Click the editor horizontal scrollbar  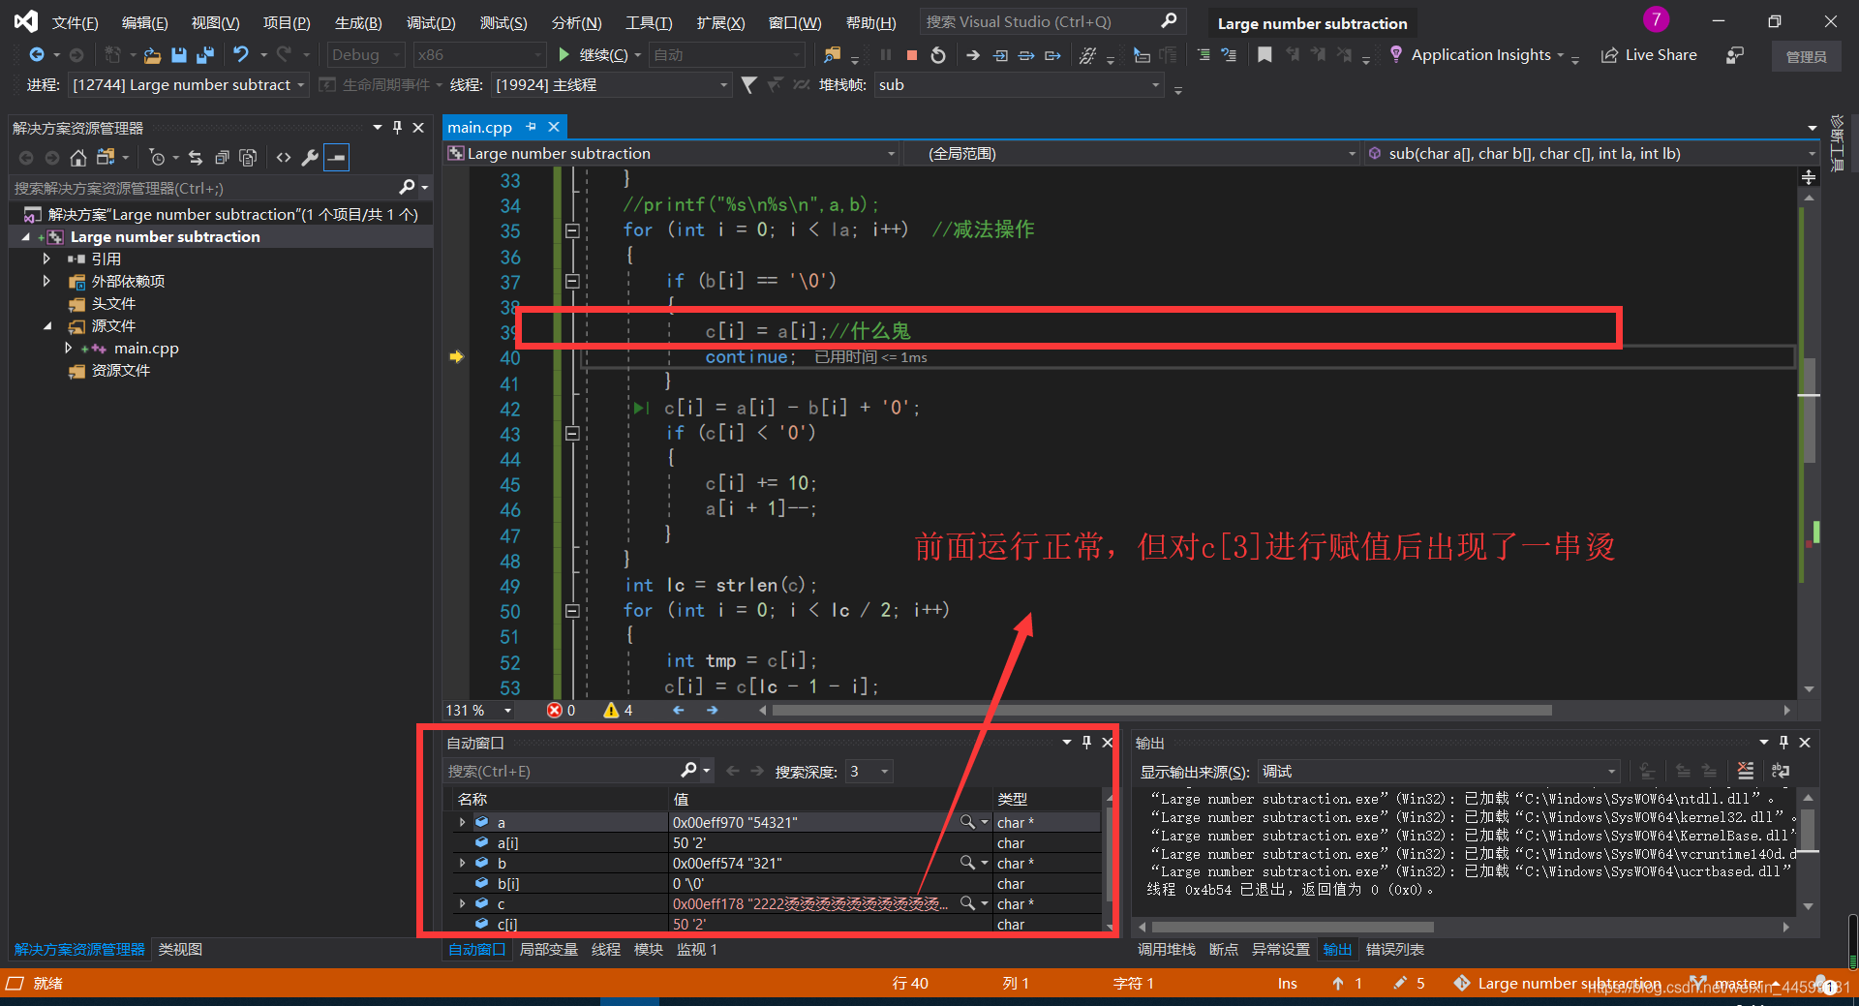pyautogui.click(x=1162, y=711)
